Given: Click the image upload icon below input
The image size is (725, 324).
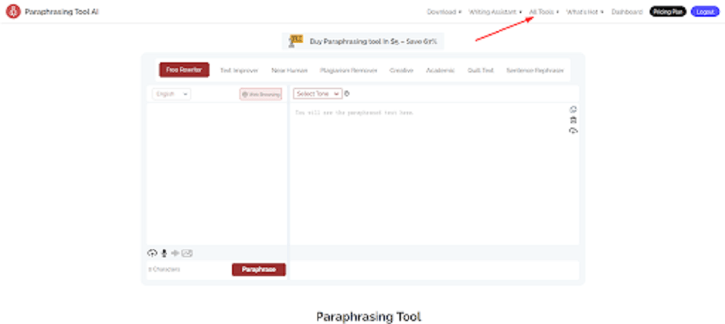Looking at the screenshot, I should 187,253.
